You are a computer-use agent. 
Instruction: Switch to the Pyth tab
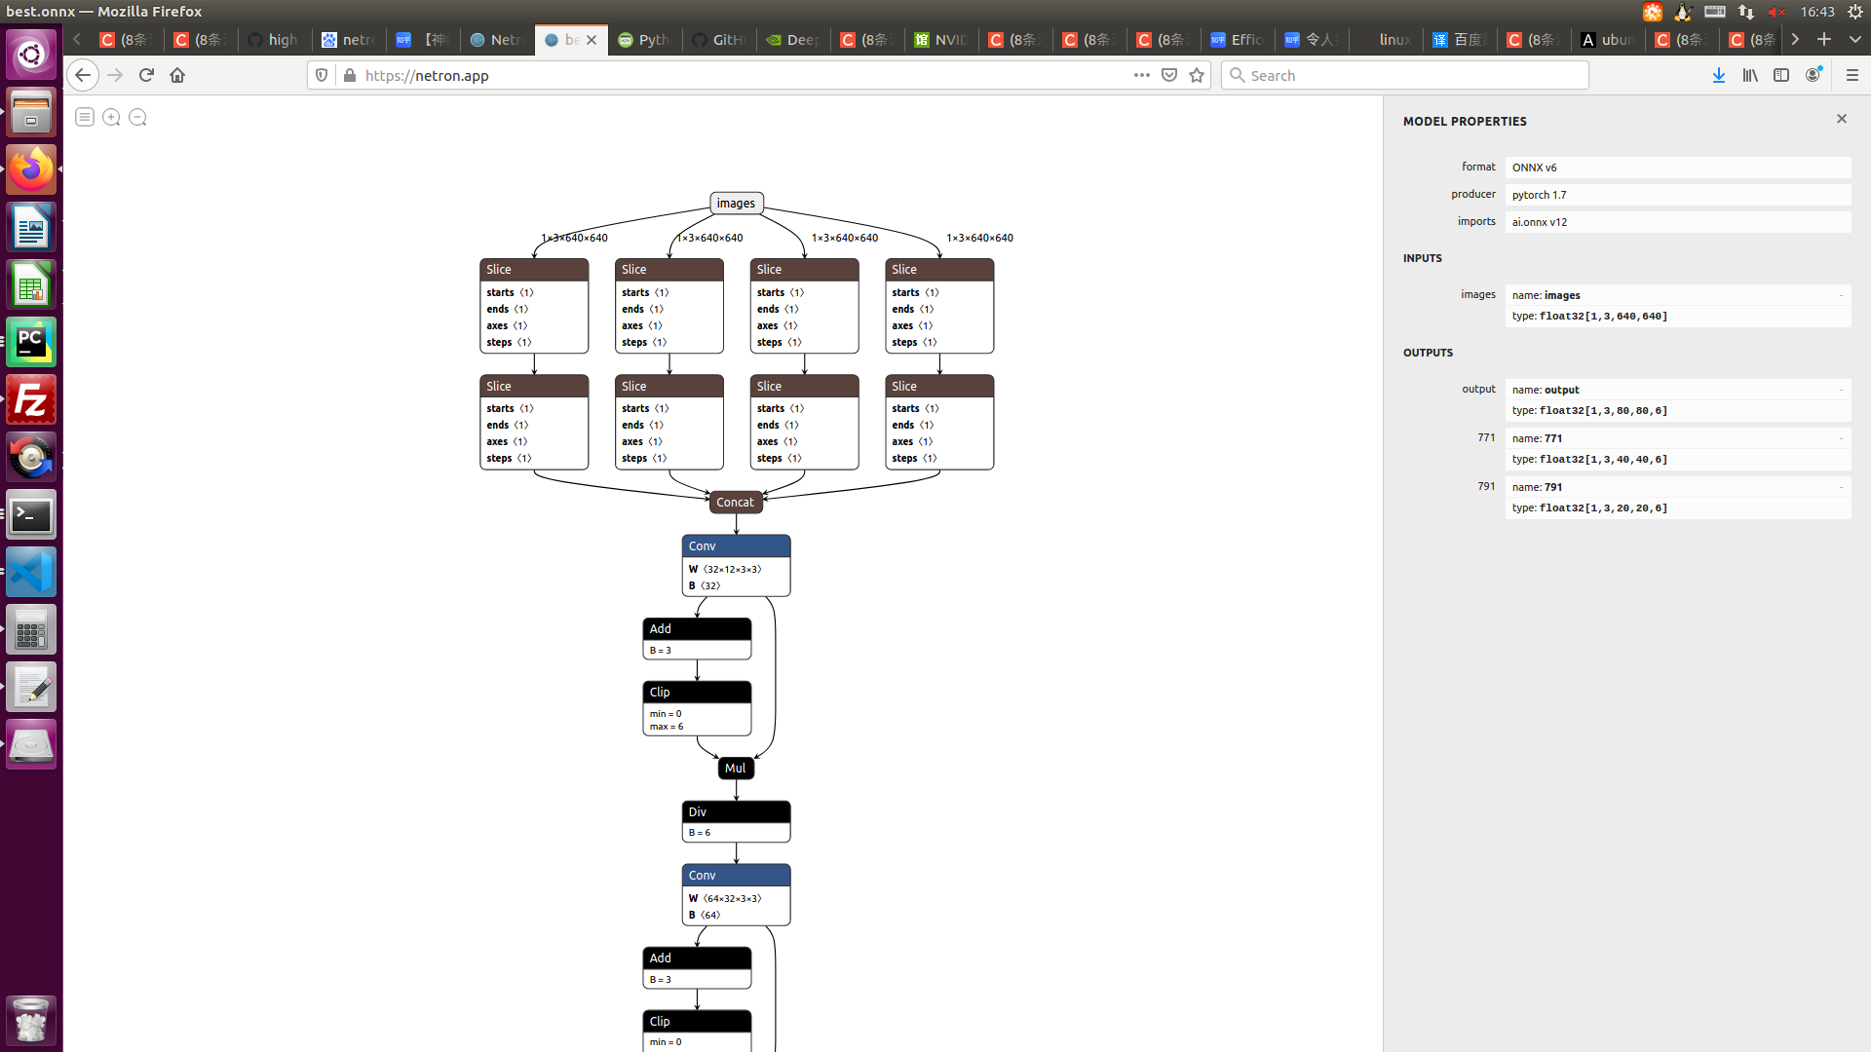point(644,40)
